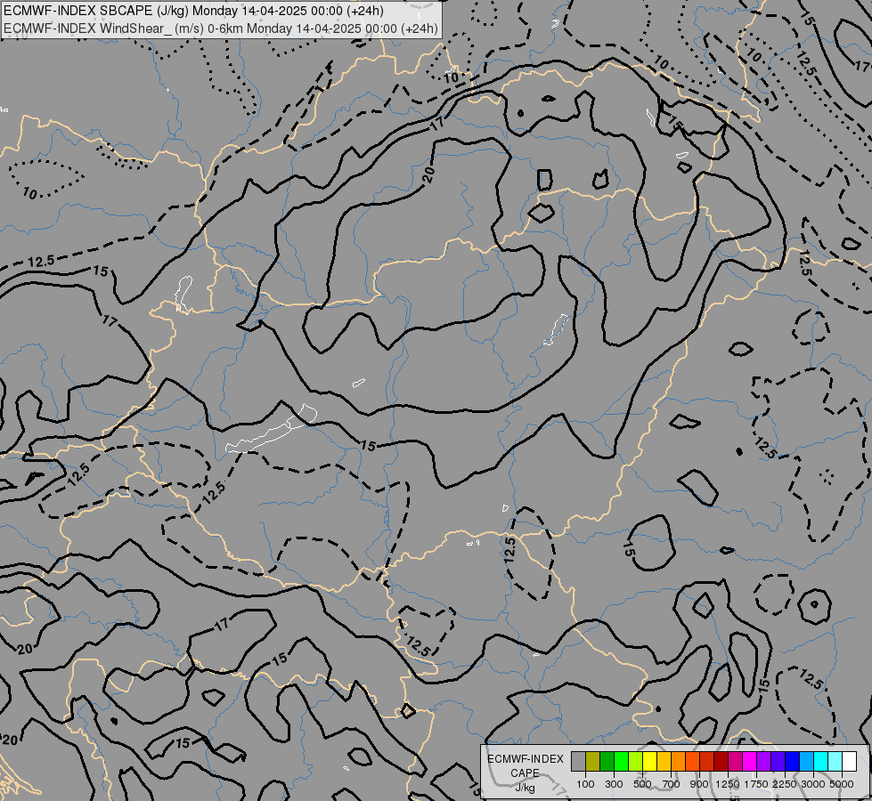This screenshot has width=872, height=801.
Task: Click the 2250 legend tick value
Action: [785, 784]
